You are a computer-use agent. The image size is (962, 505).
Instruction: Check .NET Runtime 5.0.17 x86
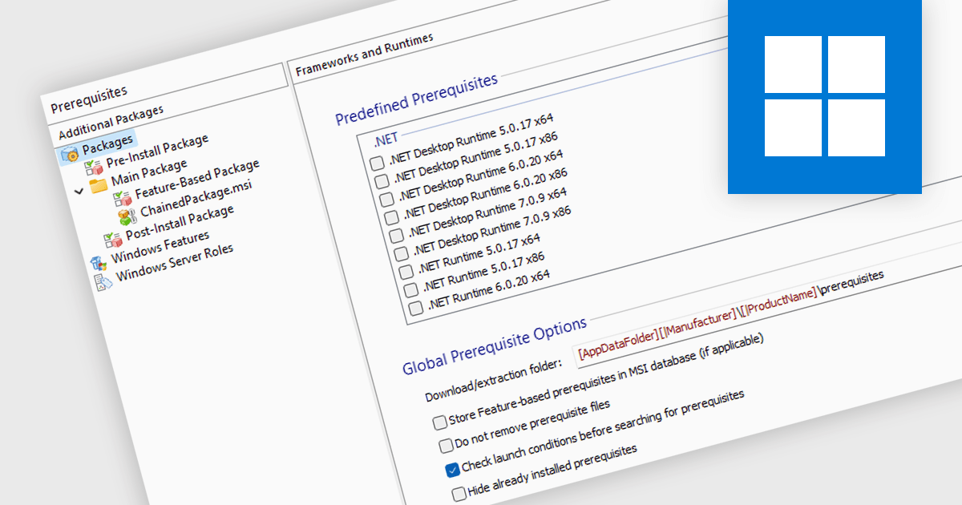click(x=410, y=290)
